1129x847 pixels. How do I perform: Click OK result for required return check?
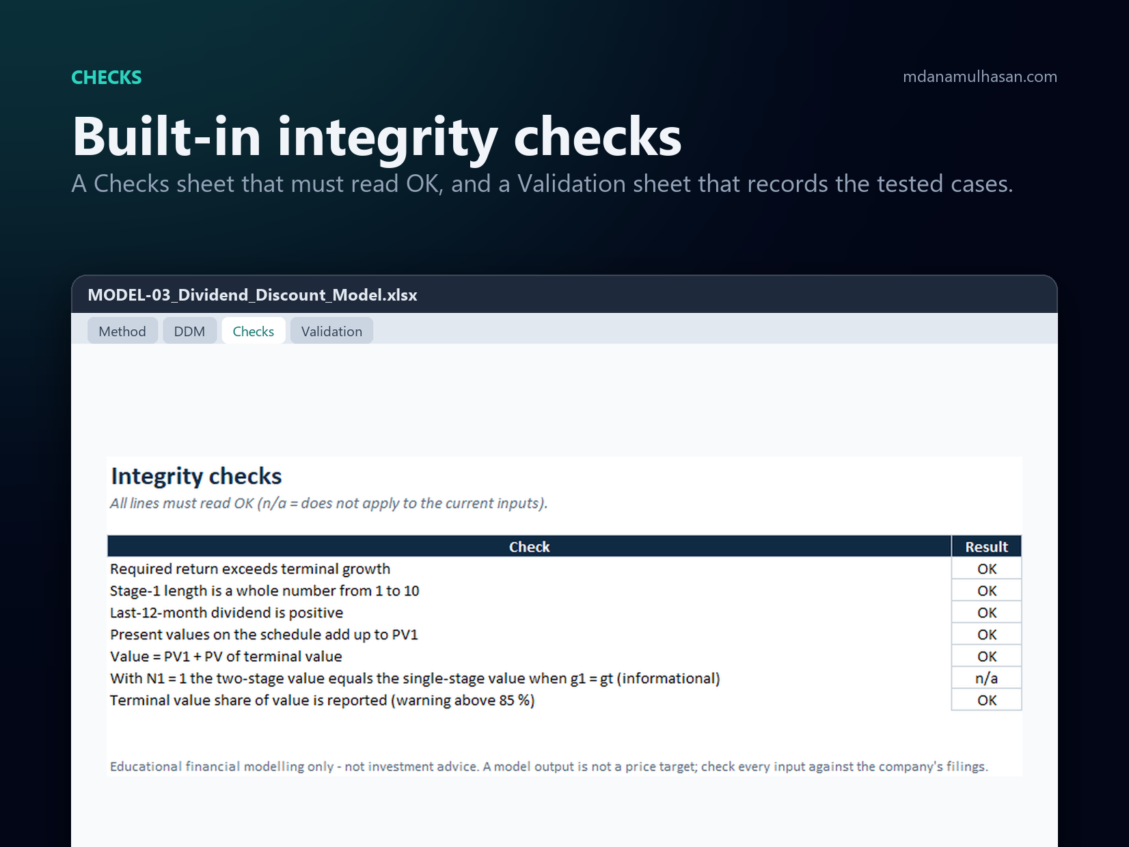coord(986,569)
